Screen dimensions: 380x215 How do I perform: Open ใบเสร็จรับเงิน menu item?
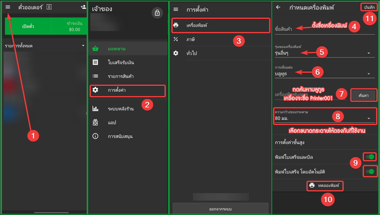[128, 62]
